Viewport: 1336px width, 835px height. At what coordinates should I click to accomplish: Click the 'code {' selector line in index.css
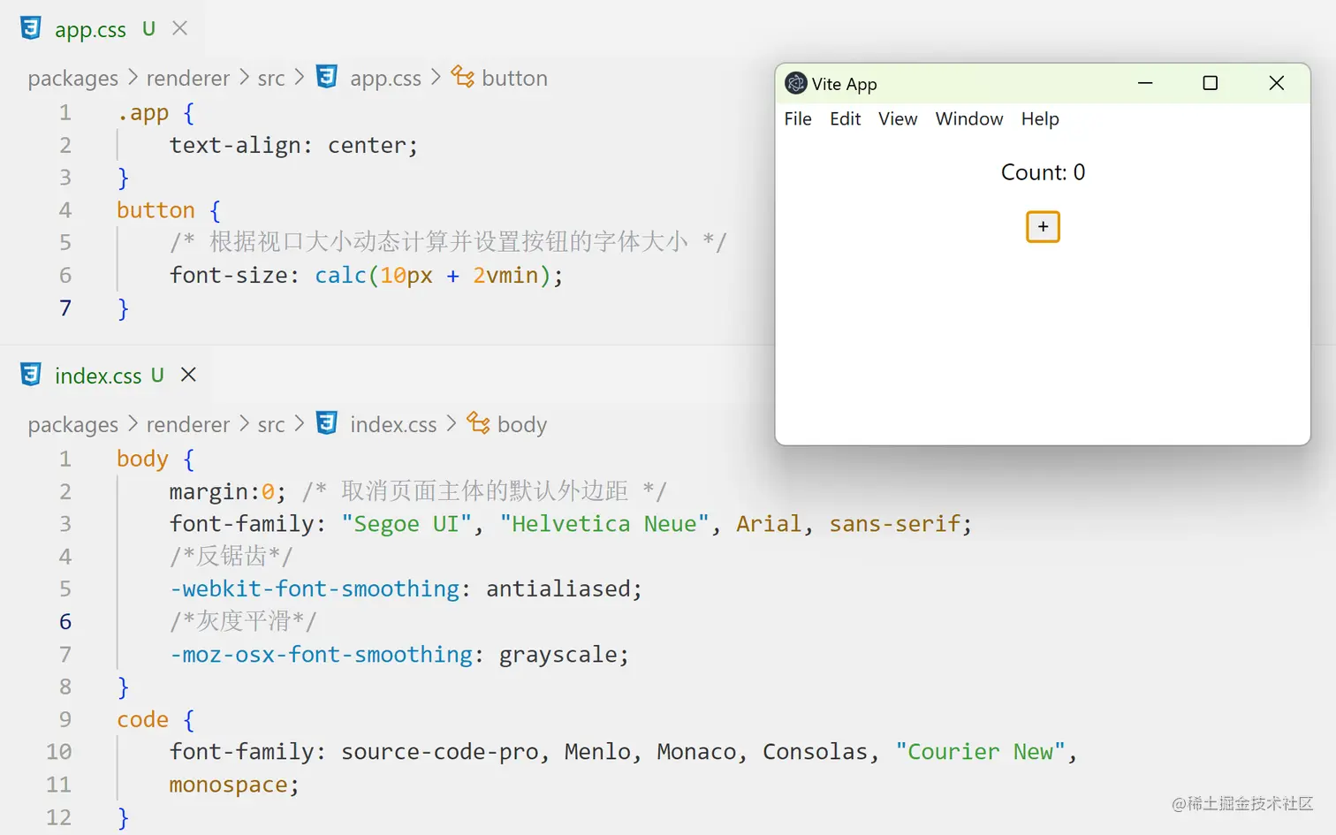[x=156, y=720]
